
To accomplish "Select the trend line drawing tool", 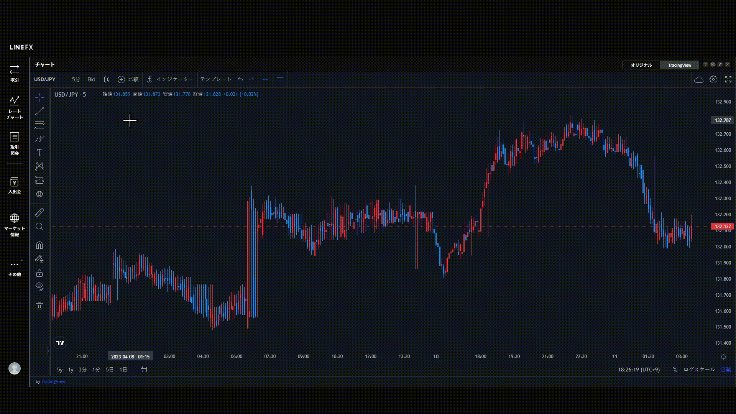I will click(x=39, y=111).
